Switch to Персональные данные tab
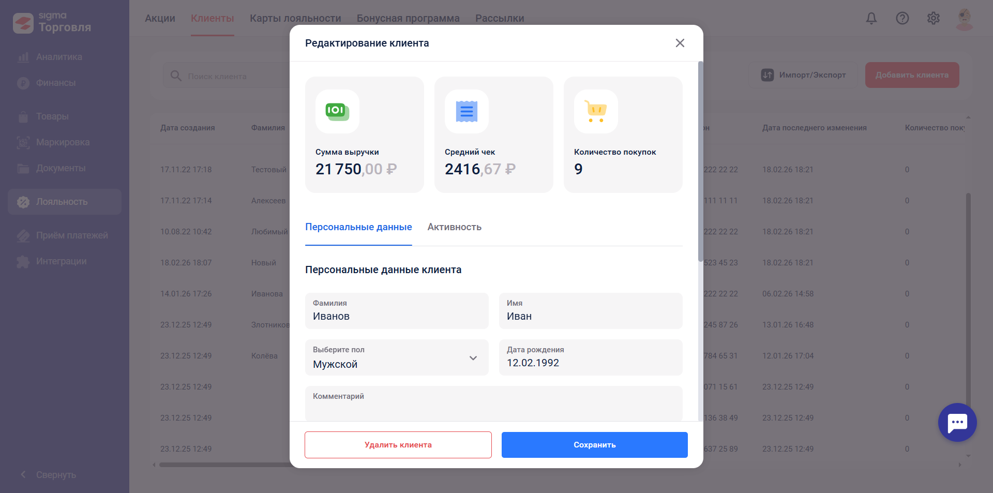Image resolution: width=993 pixels, height=493 pixels. 358,227
